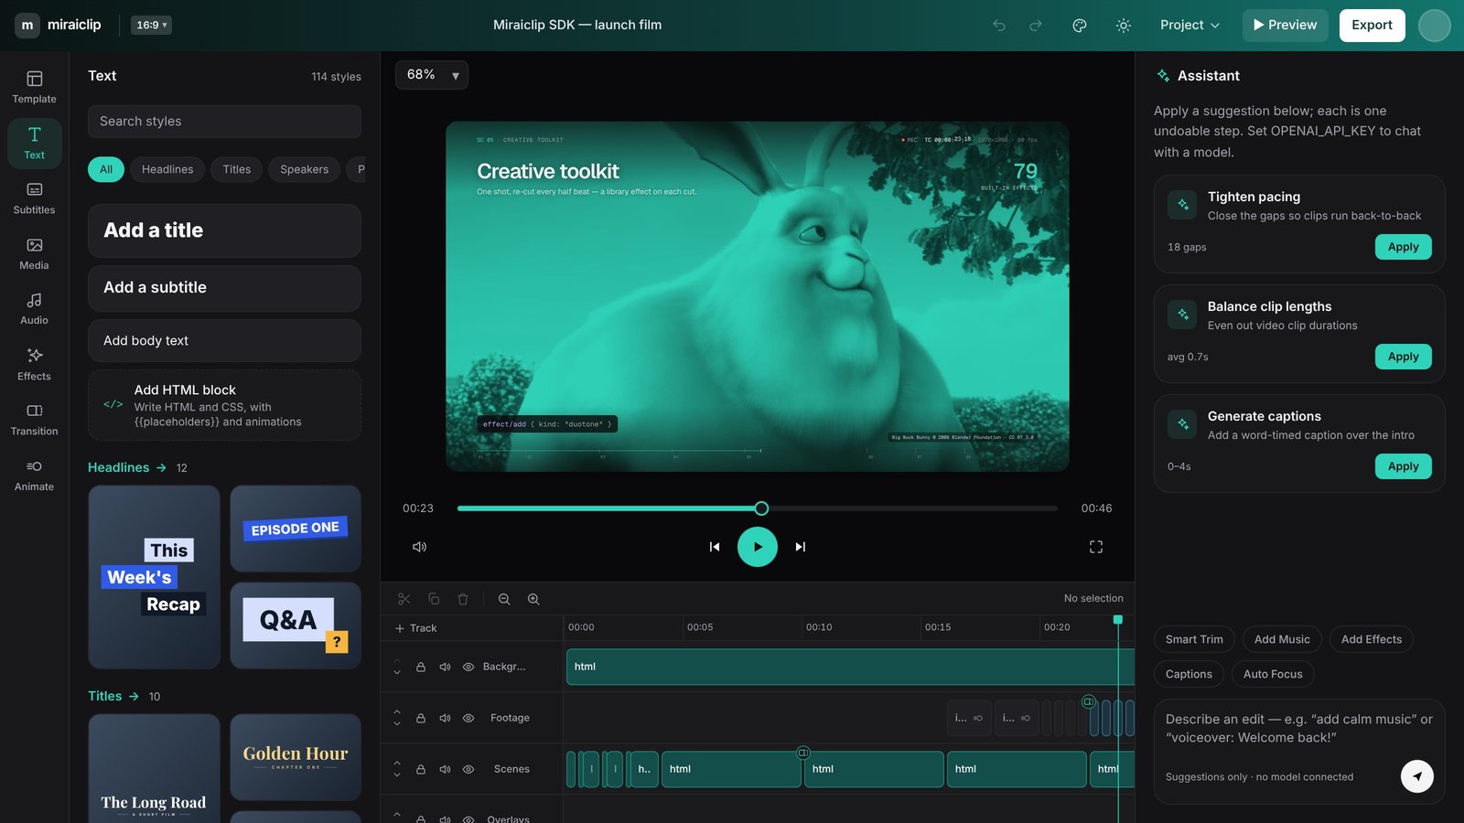The image size is (1464, 823).
Task: Click the Search styles input field
Action: coord(224,122)
